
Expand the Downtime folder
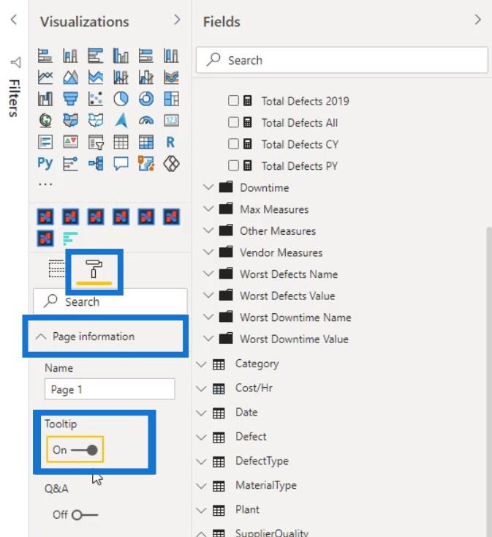208,187
